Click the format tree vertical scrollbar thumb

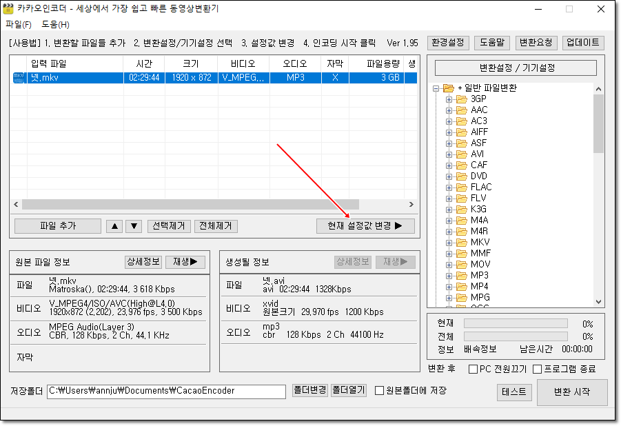click(x=598, y=123)
